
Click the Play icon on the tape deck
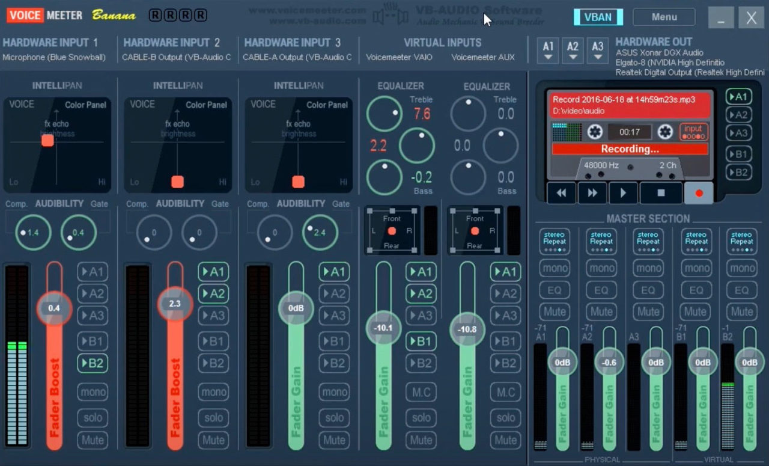tap(623, 192)
